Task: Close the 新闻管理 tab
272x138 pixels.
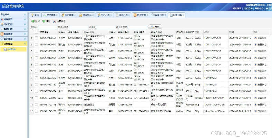Action: (x=147, y=15)
